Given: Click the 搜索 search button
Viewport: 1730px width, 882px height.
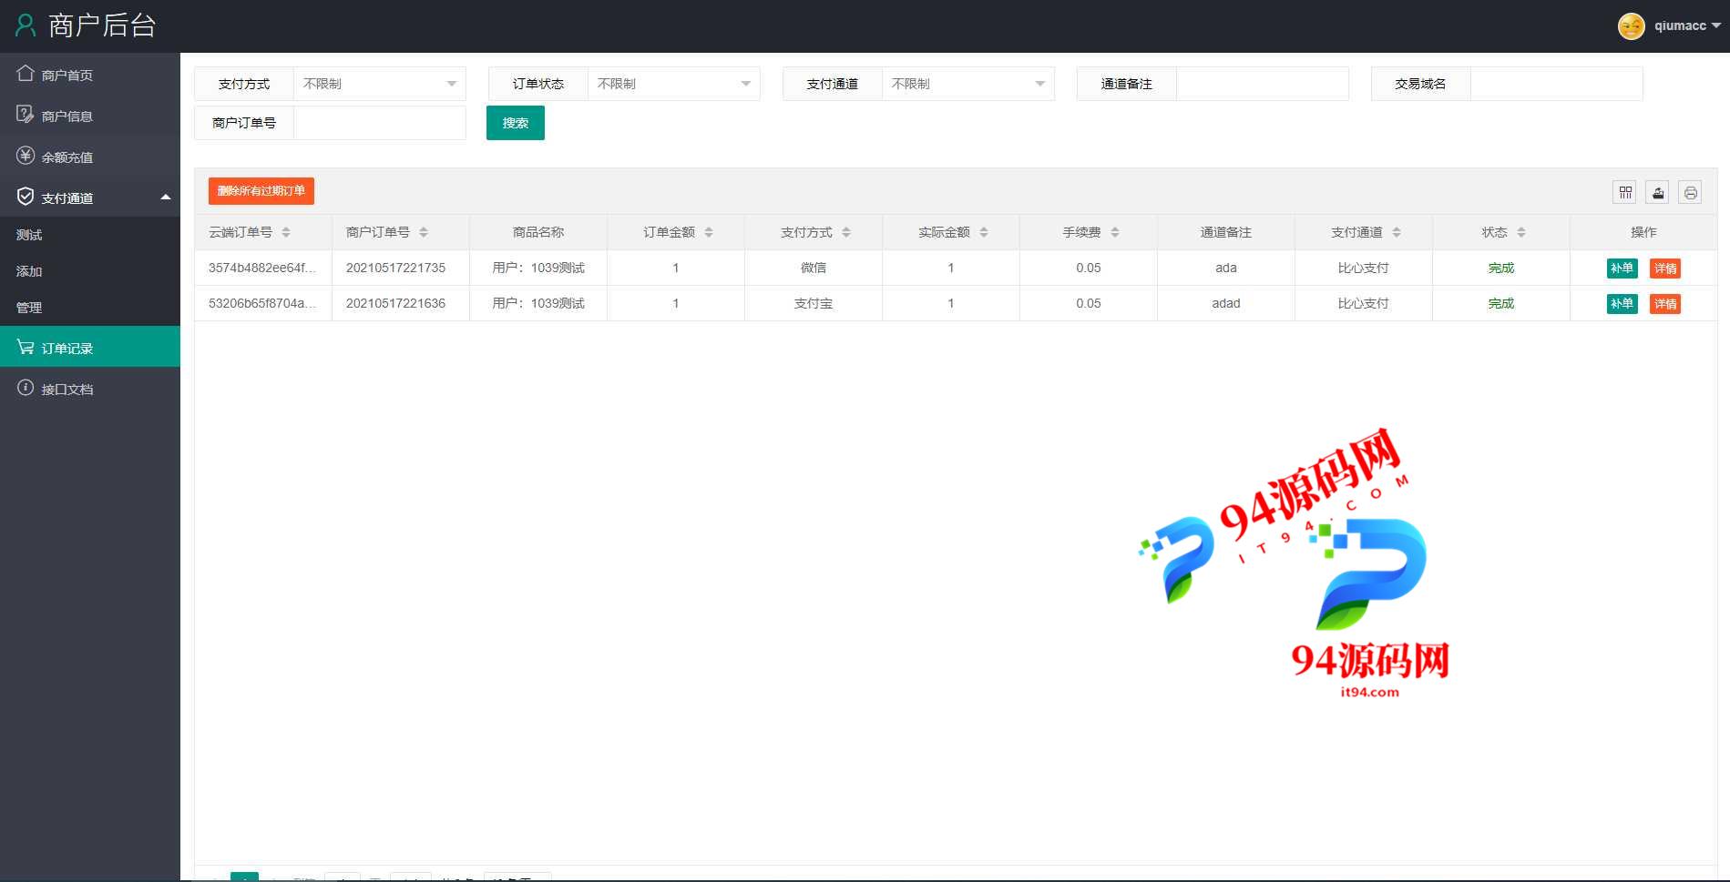Looking at the screenshot, I should tap(516, 123).
